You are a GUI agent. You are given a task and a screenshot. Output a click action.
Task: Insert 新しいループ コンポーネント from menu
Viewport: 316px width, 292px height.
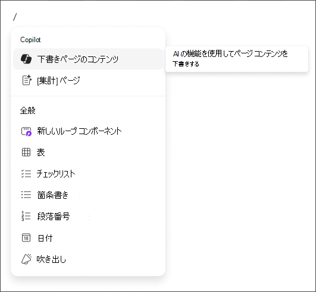88,131
